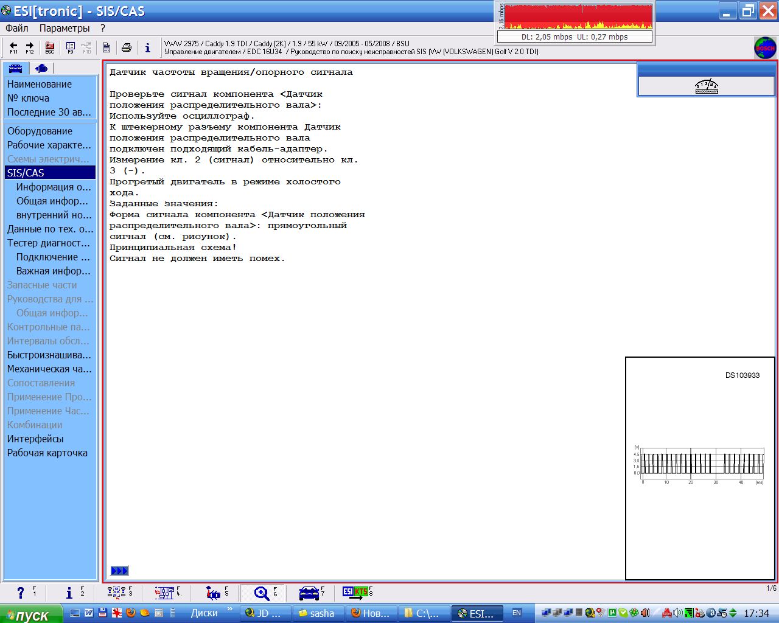779x623 pixels.
Task: Print the current page
Action: point(127,47)
